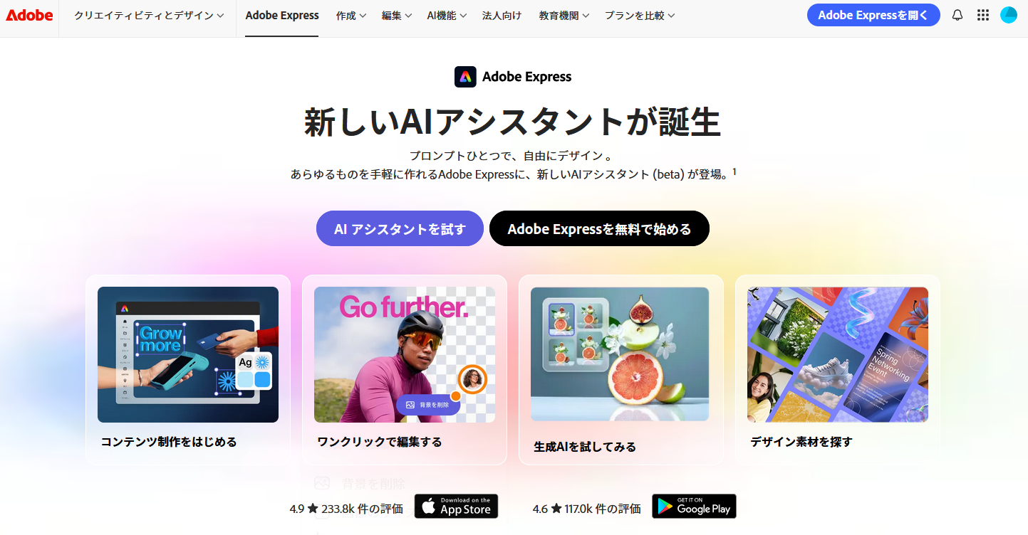The width and height of the screenshot is (1028, 535).
Task: Click the Adobe Express logo icon
Action: [465, 77]
